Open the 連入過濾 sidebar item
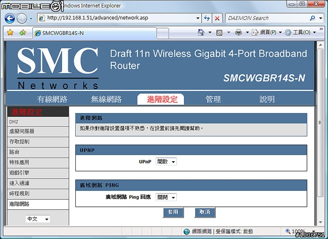This screenshot has height=239, width=328. click(38, 183)
